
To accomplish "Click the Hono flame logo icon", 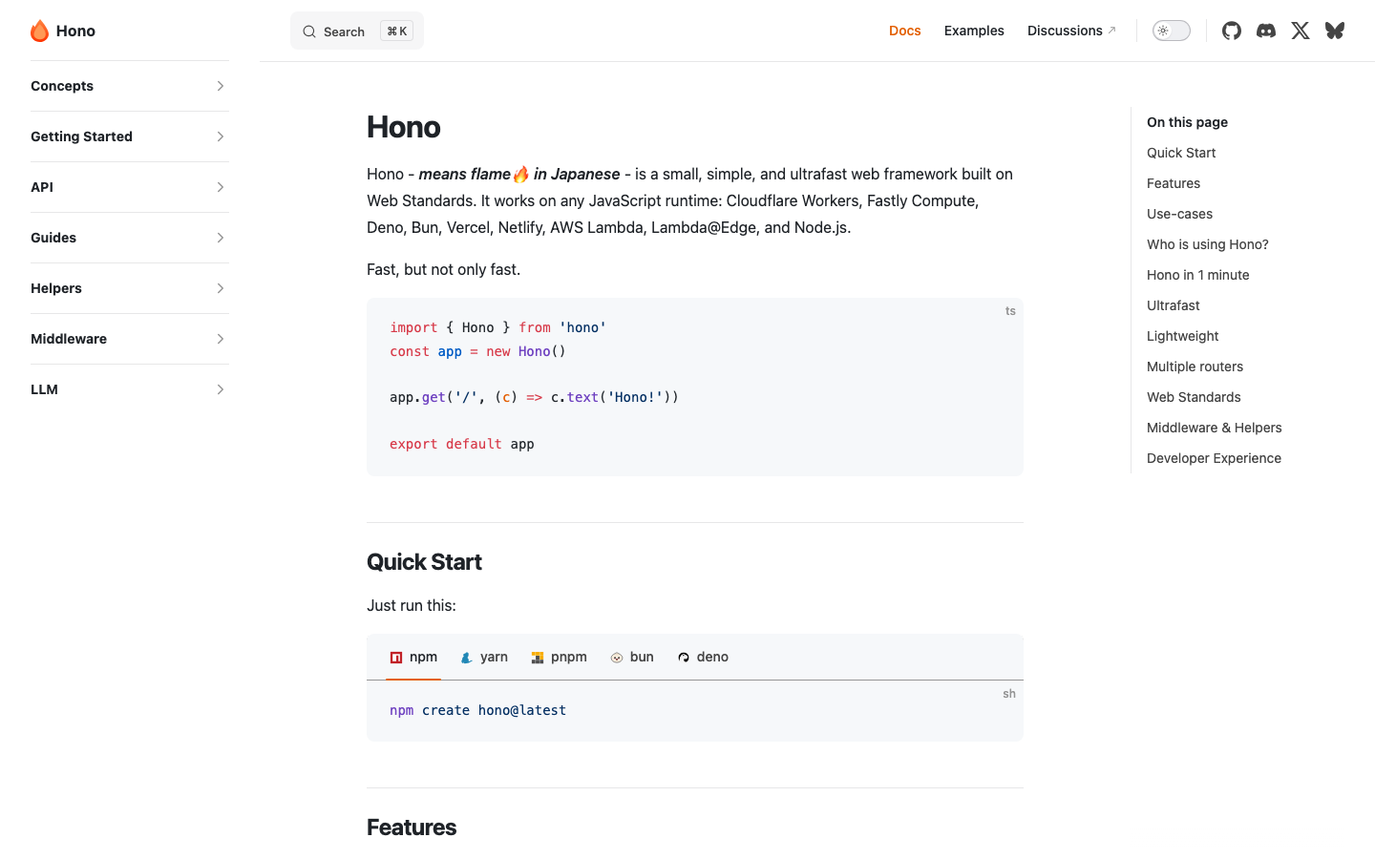I will [39, 31].
